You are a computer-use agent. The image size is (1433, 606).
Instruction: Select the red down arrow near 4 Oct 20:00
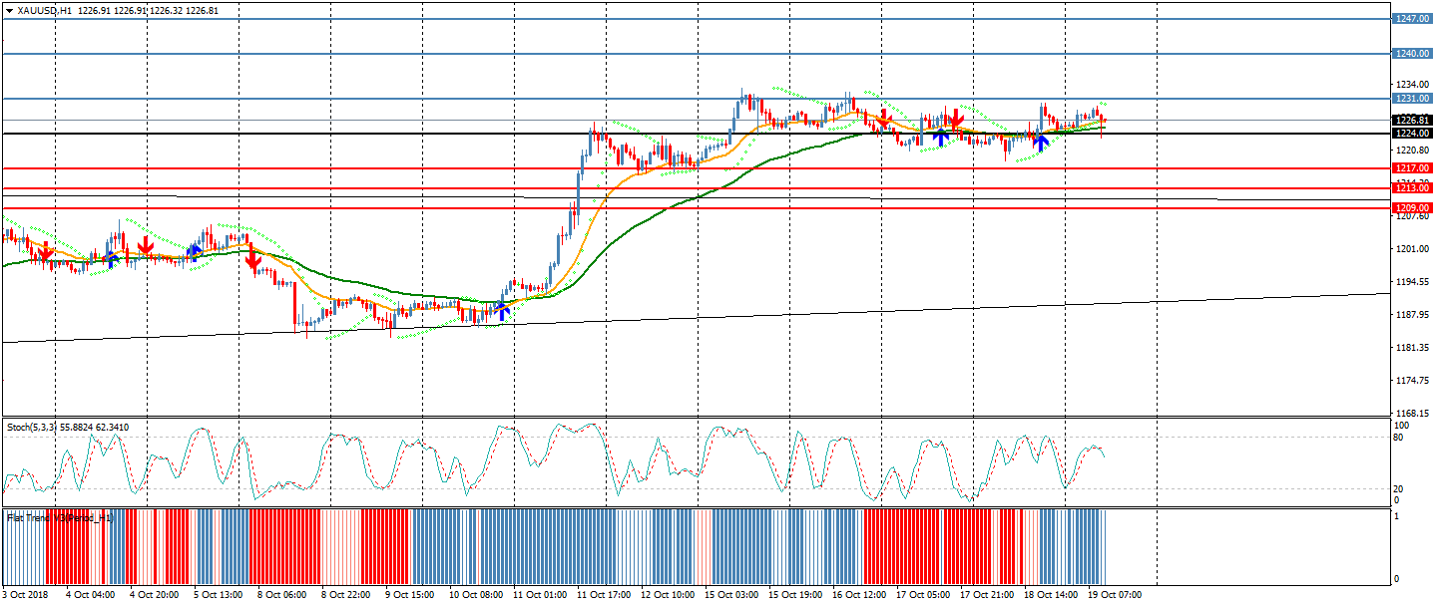[146, 244]
